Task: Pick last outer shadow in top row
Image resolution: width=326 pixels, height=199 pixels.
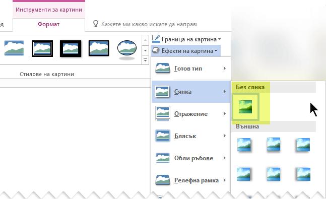Action: [303, 145]
